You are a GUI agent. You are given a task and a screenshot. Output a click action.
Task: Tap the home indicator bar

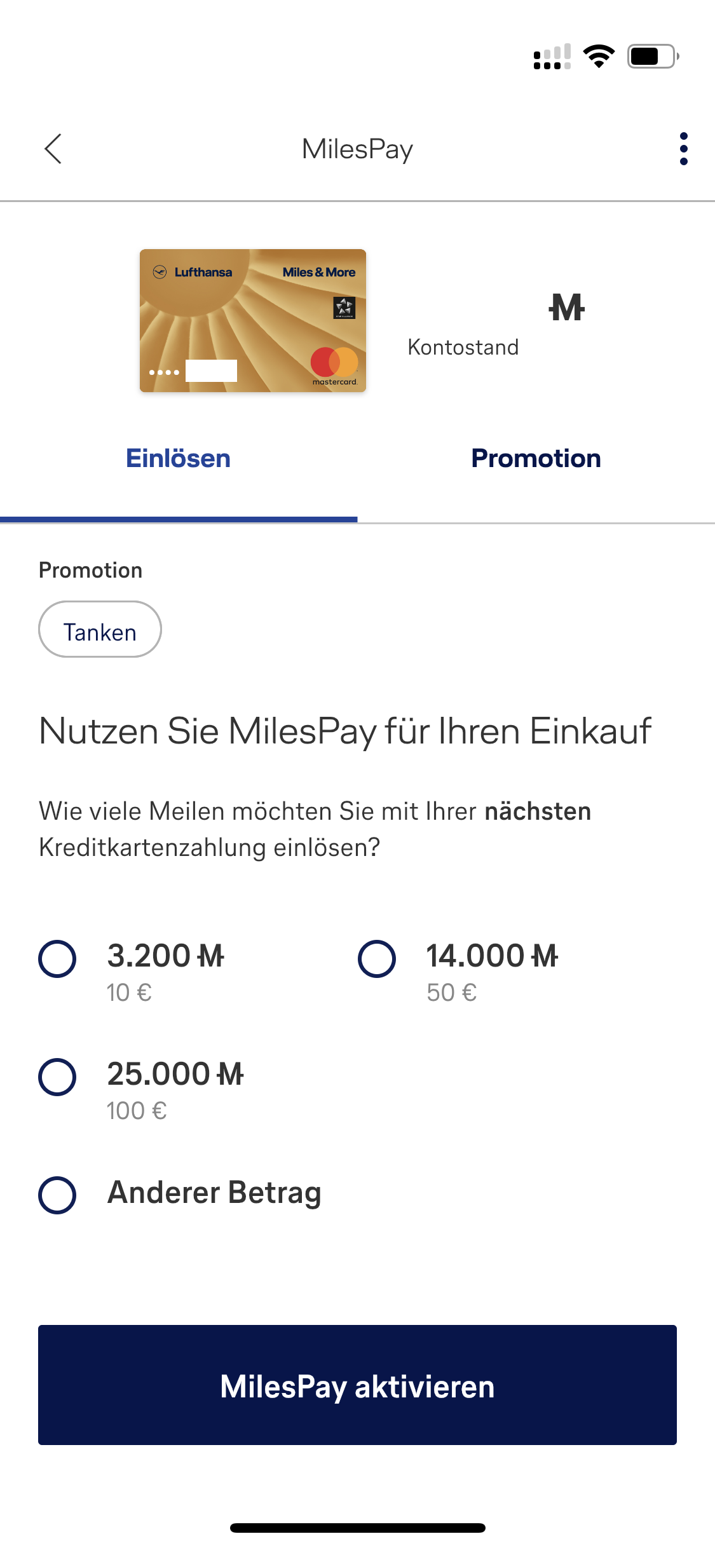(x=357, y=1528)
